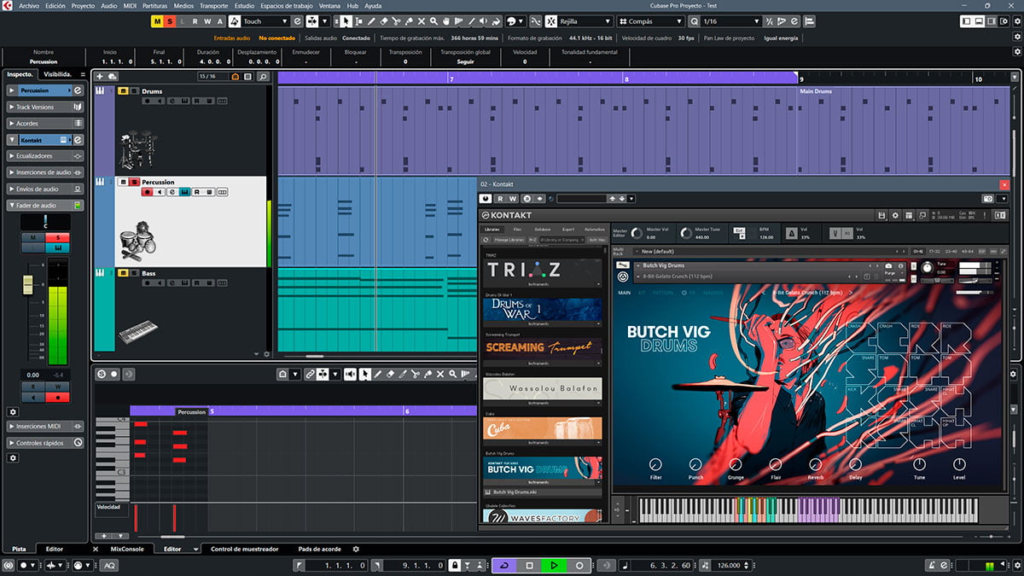
Task: Expand the Inserciones de audio section
Action: click(x=45, y=172)
